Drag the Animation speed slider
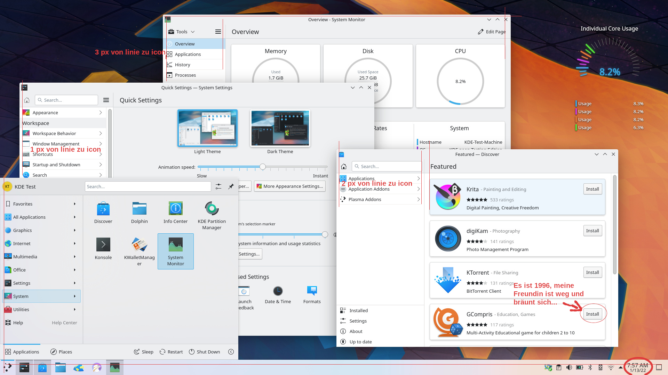This screenshot has width=668, height=375. [x=262, y=167]
